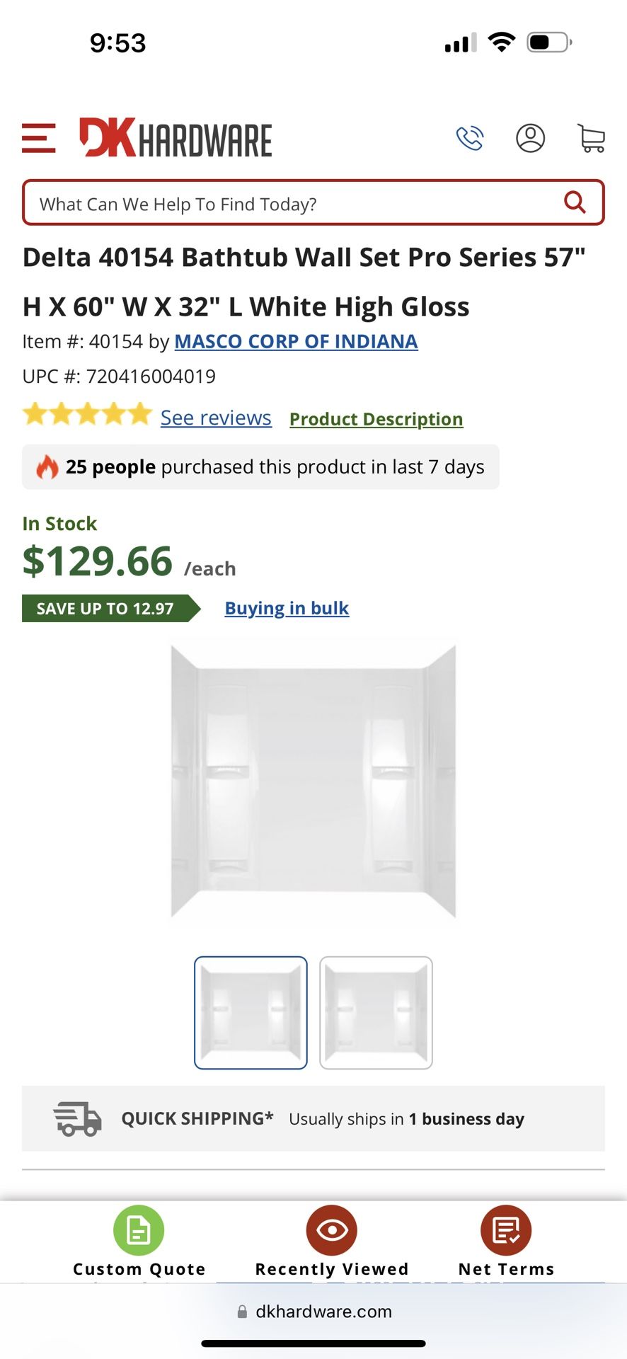Focus the product search field
627x1359 pixels.
point(290,204)
